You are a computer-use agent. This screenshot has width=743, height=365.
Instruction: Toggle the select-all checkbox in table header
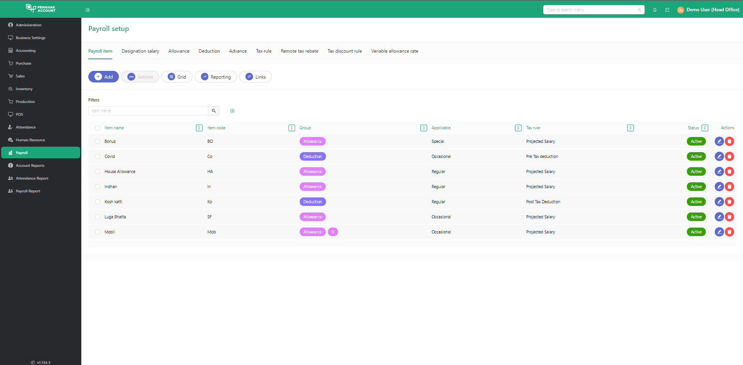(98, 128)
